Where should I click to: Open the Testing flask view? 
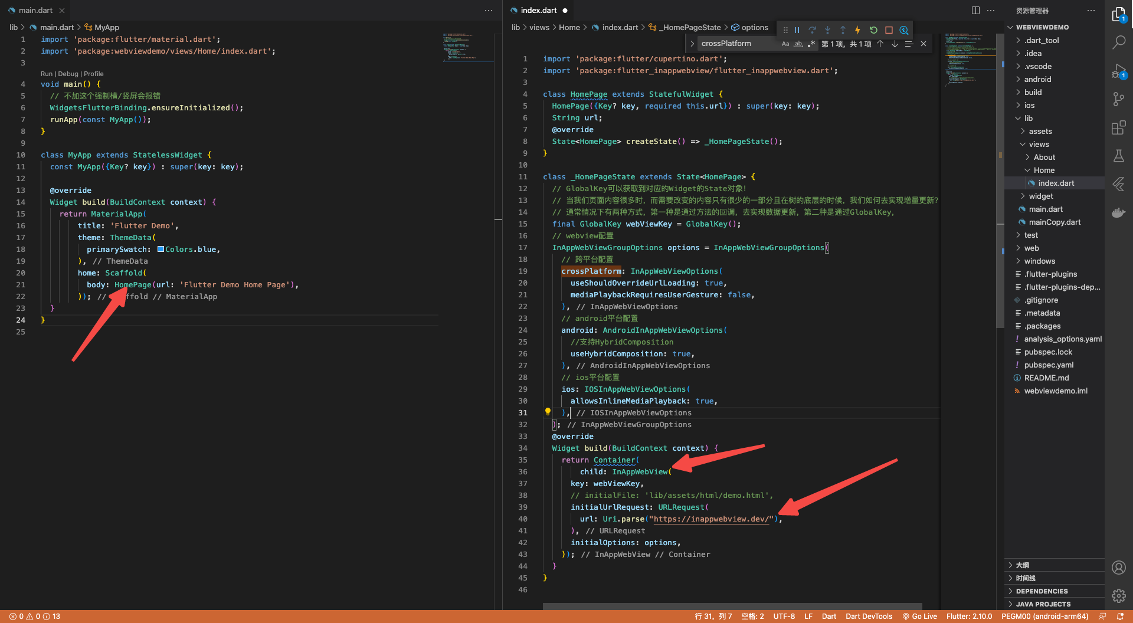click(1119, 156)
